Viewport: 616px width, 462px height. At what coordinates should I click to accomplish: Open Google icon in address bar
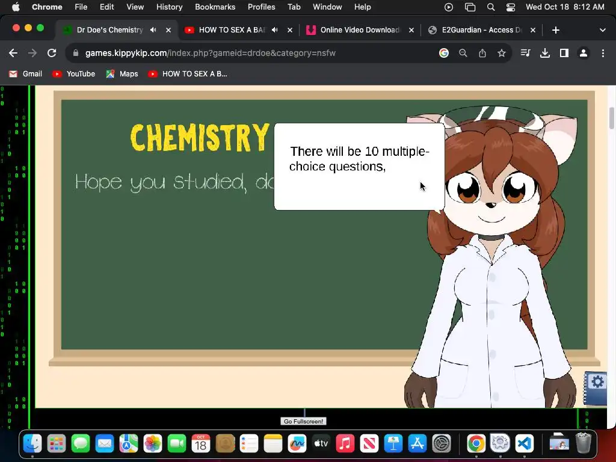444,53
